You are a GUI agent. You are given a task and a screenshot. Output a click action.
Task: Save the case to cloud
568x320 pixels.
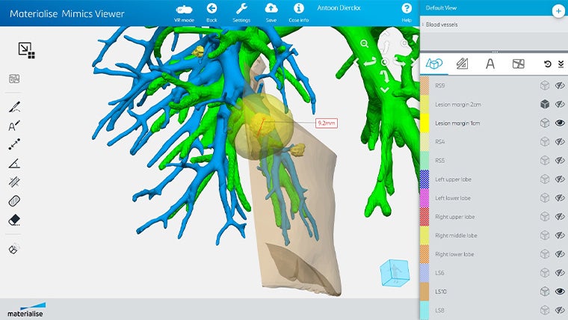click(x=271, y=12)
